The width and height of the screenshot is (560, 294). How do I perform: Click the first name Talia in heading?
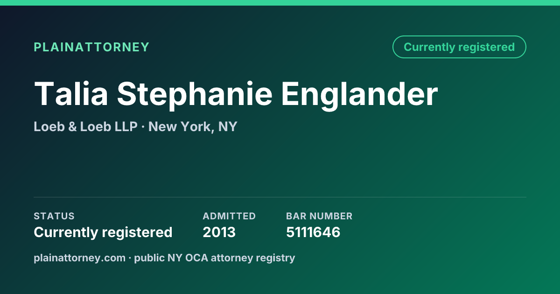click(71, 93)
